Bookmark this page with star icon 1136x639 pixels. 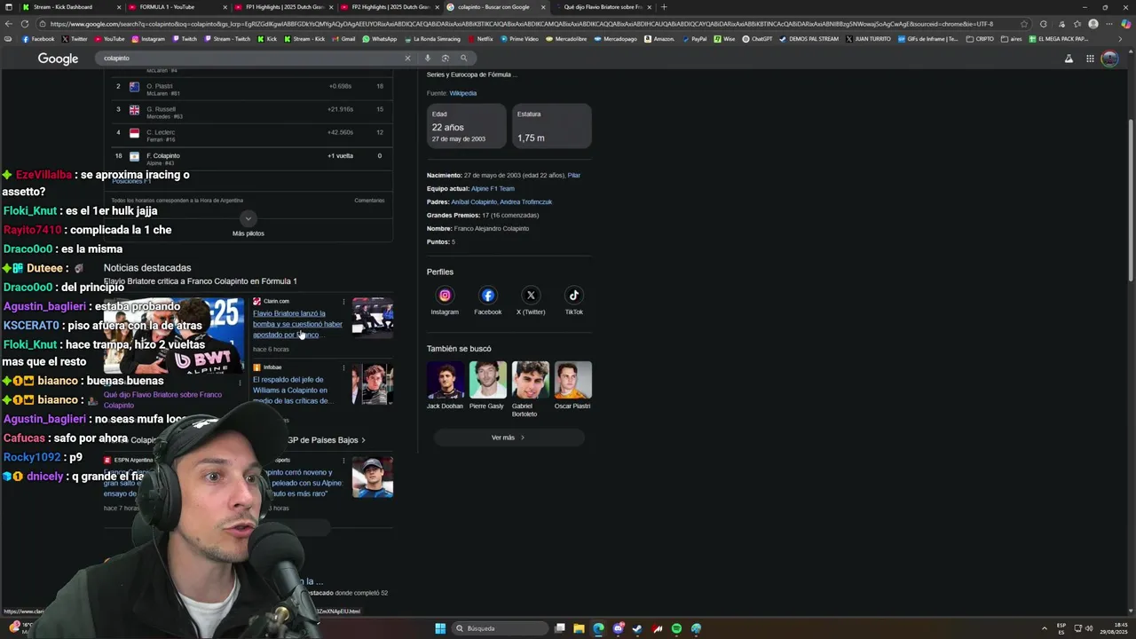click(1024, 24)
